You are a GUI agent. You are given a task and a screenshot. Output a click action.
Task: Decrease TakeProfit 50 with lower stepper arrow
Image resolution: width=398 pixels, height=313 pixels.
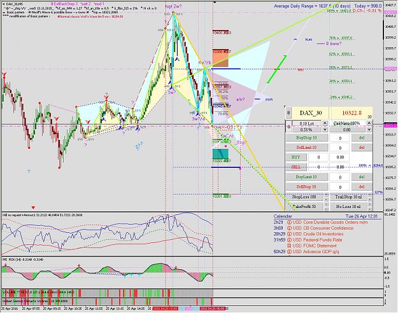coord(325,209)
